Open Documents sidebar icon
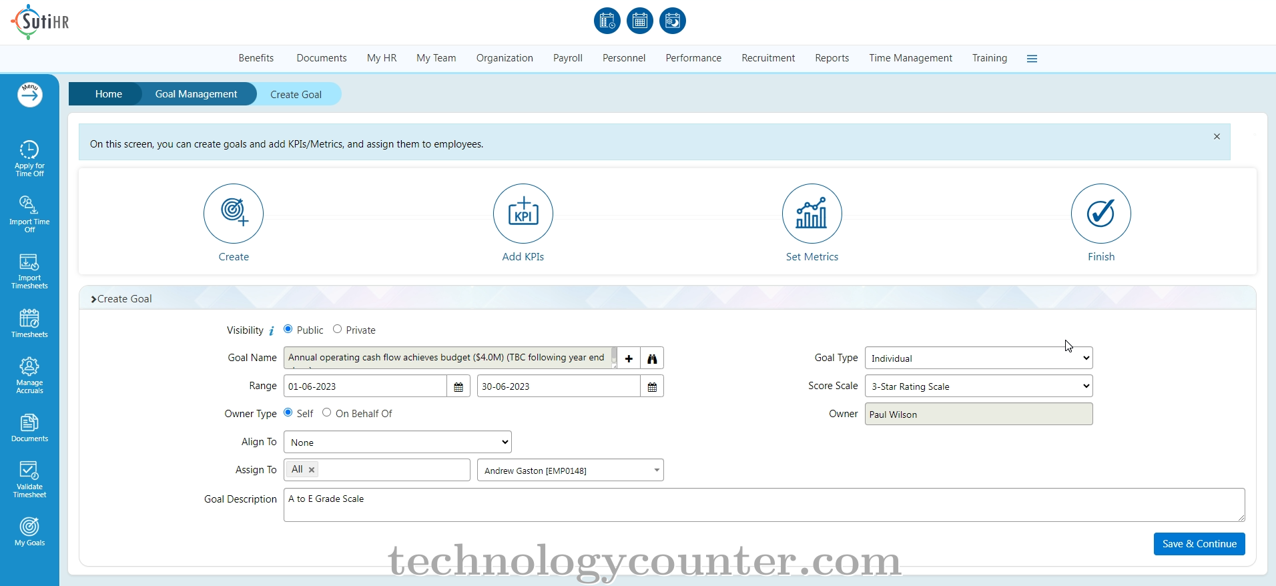The height and width of the screenshot is (586, 1276). click(x=29, y=428)
